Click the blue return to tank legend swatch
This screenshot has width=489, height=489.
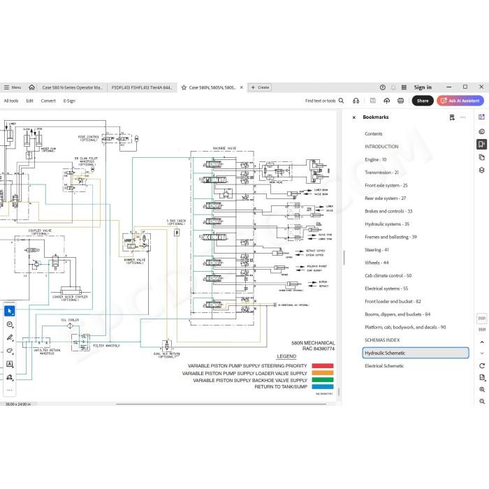coord(323,387)
